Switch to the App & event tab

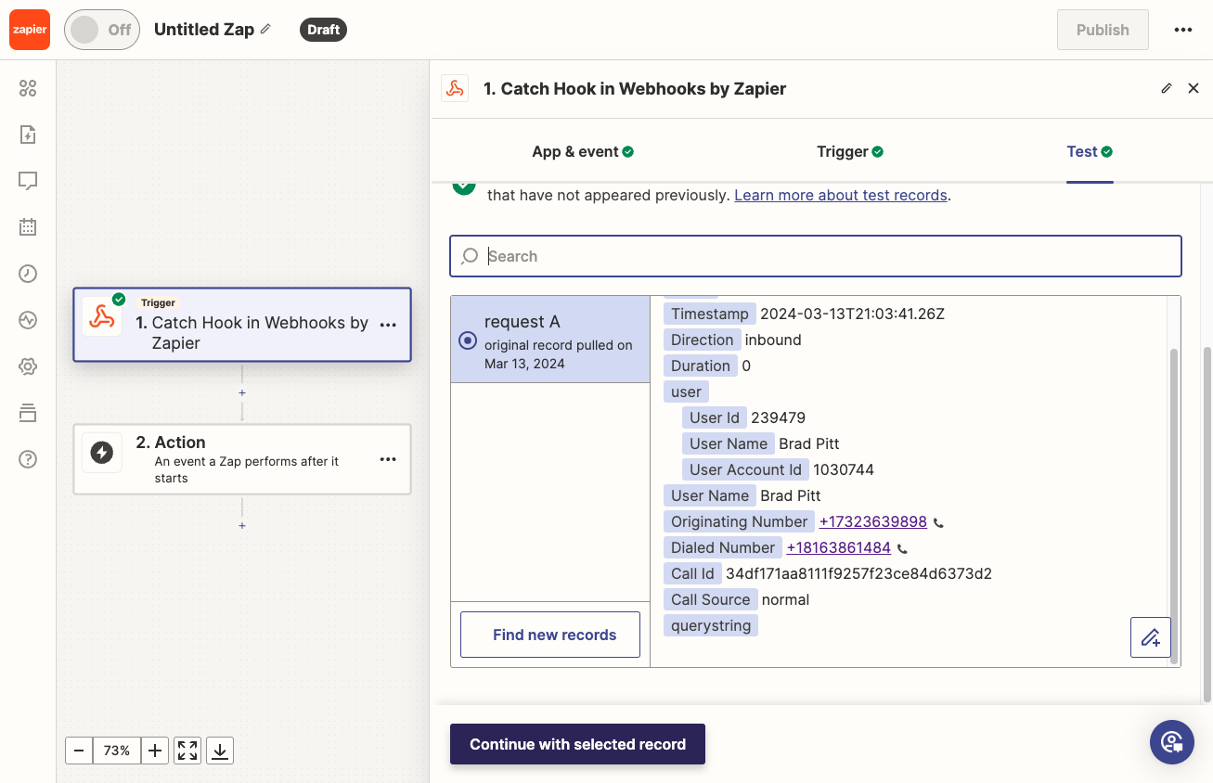(x=583, y=151)
